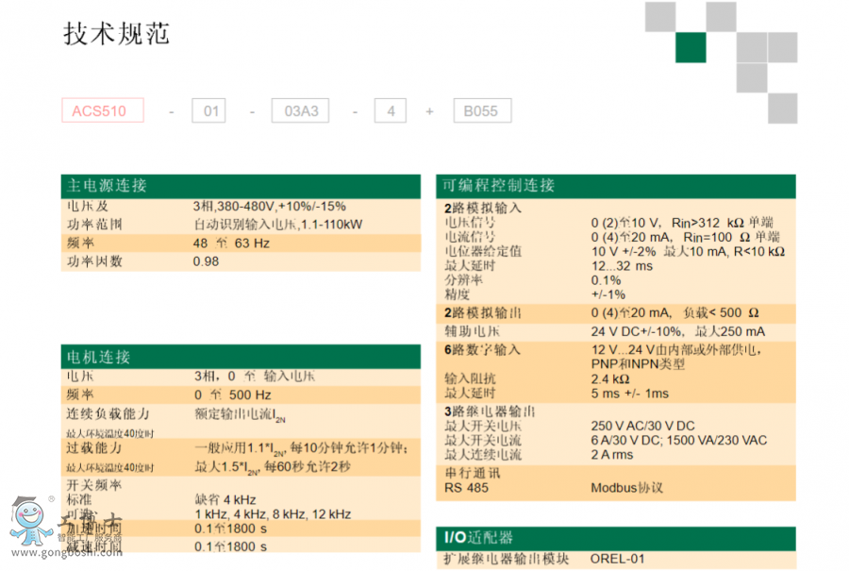The height and width of the screenshot is (571, 849).
Task: Click the RS 485 label
Action: click(466, 488)
